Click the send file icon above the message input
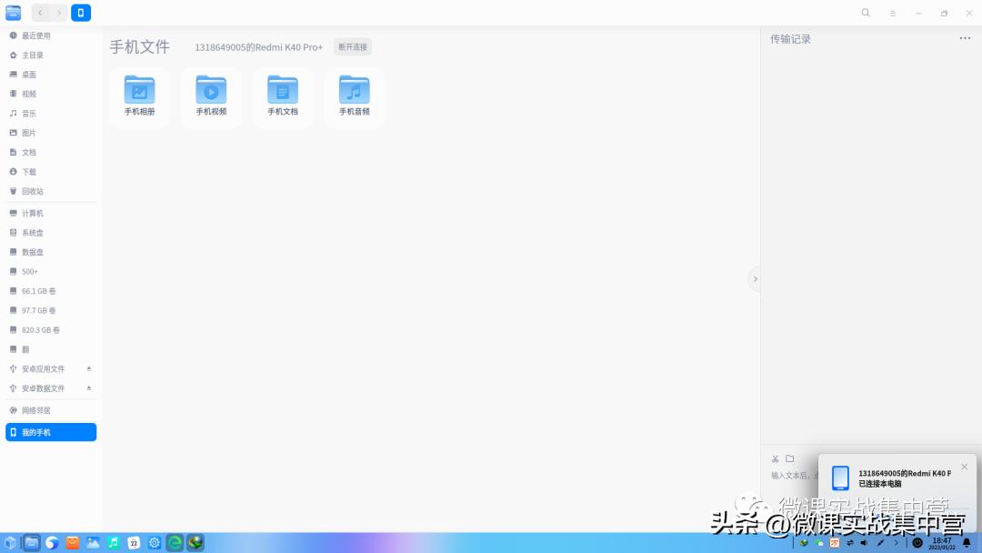This screenshot has width=982, height=553. 789,458
